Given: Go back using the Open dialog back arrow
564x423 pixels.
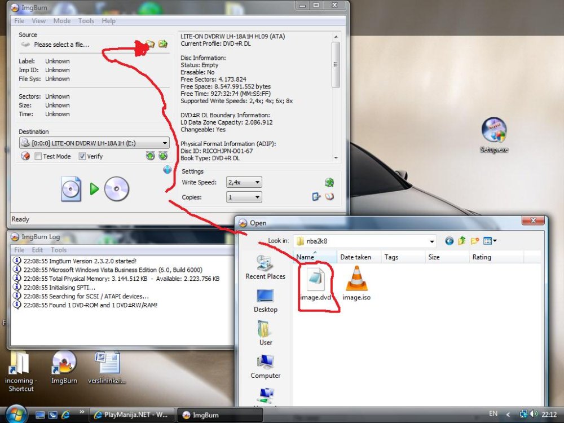Looking at the screenshot, I should click(x=449, y=241).
